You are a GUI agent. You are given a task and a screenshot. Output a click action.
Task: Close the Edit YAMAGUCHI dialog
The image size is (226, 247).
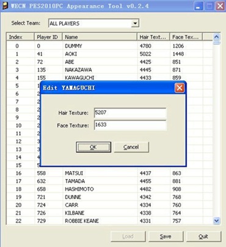click(x=180, y=88)
